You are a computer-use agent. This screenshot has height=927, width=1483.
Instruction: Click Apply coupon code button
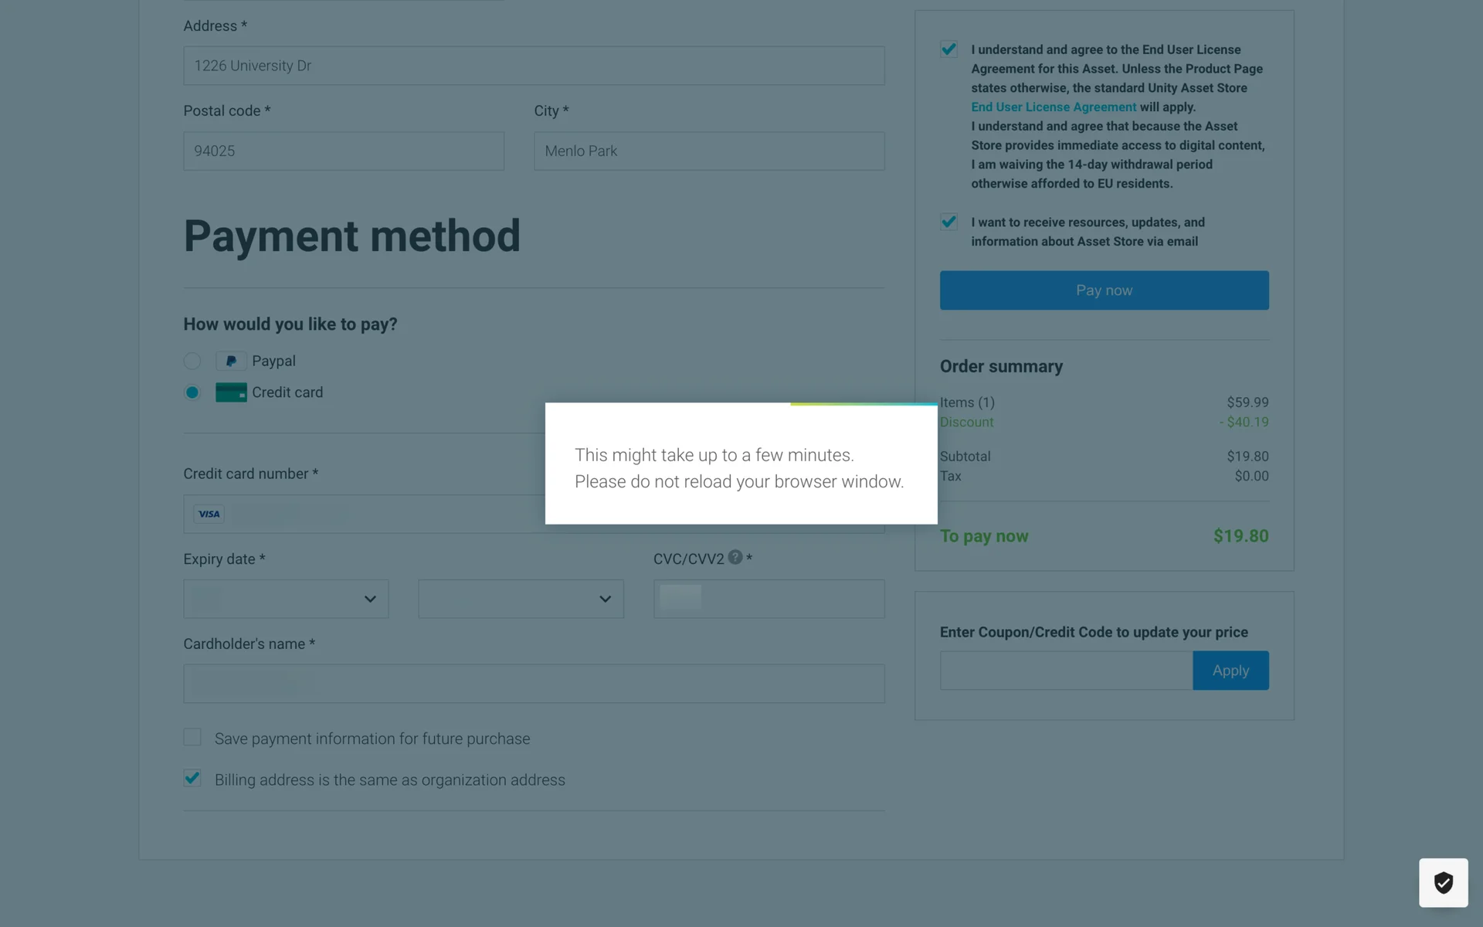1230,671
